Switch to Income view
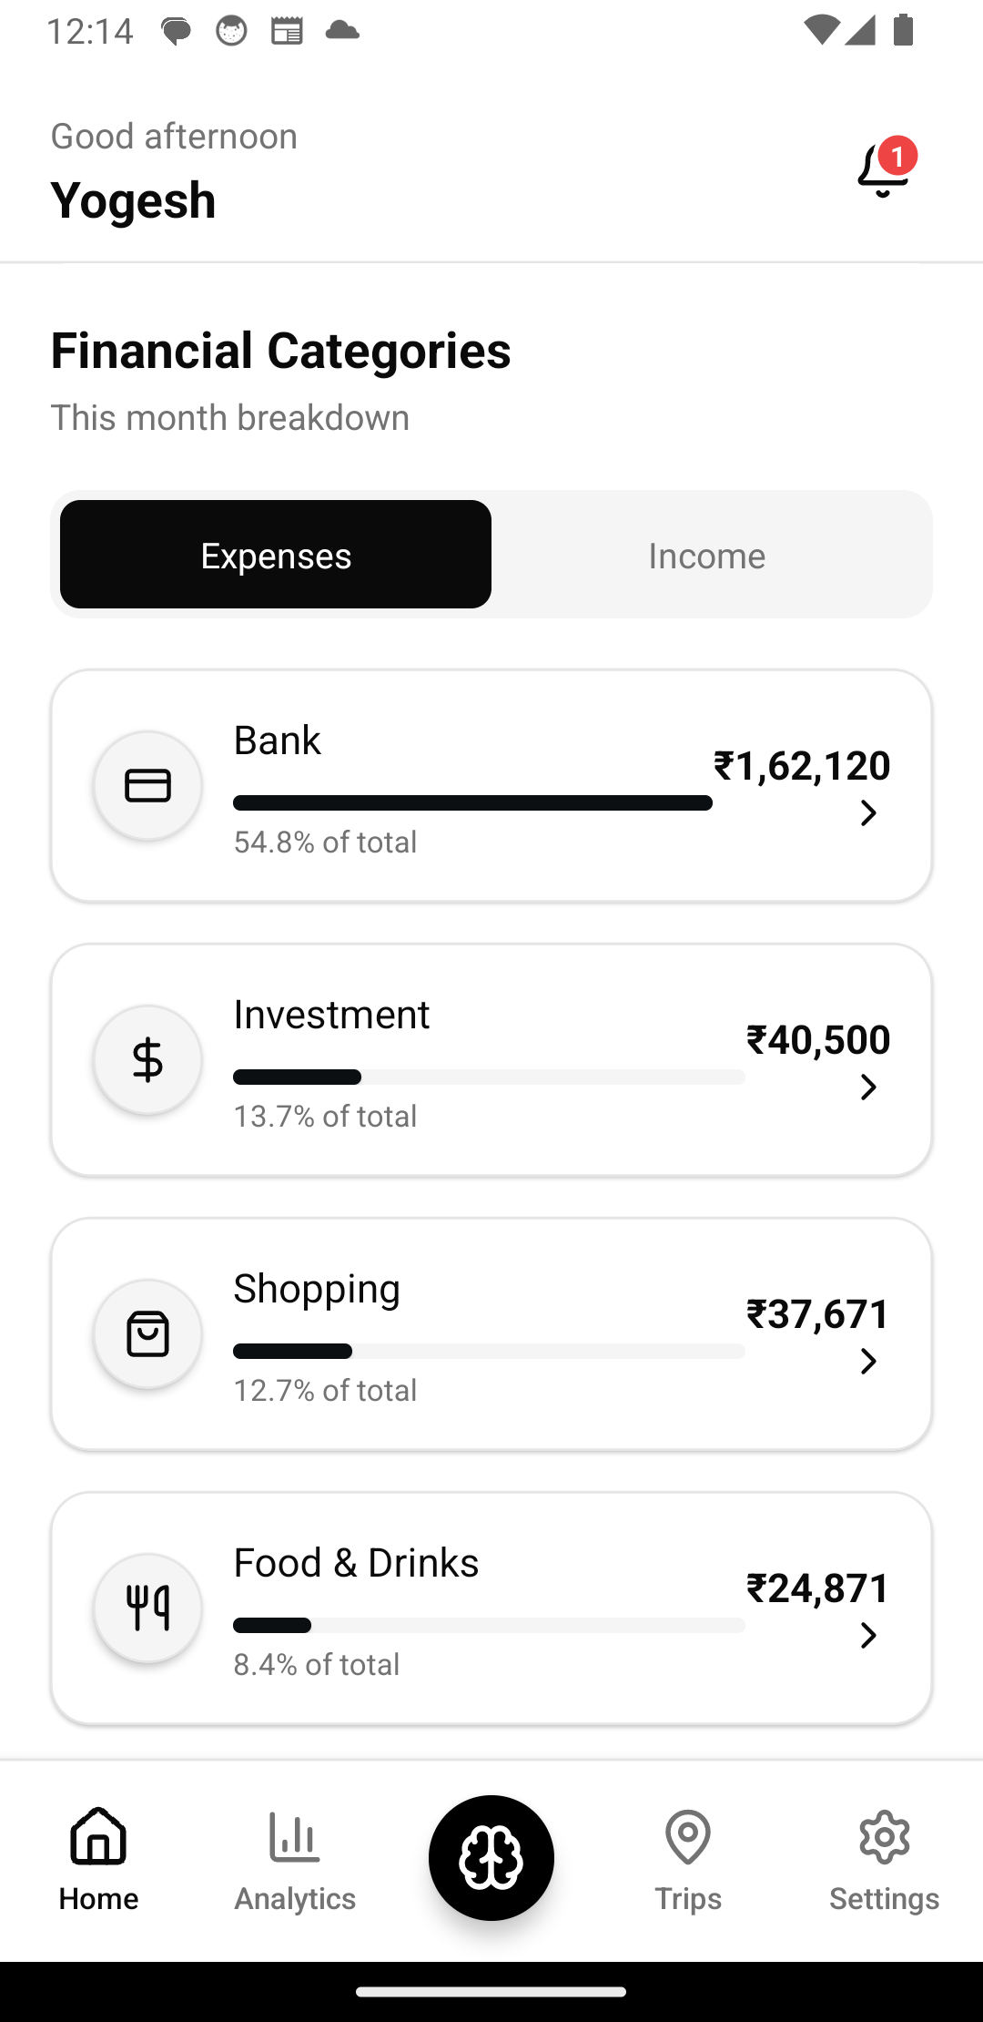Viewport: 983px width, 2022px height. click(x=707, y=555)
